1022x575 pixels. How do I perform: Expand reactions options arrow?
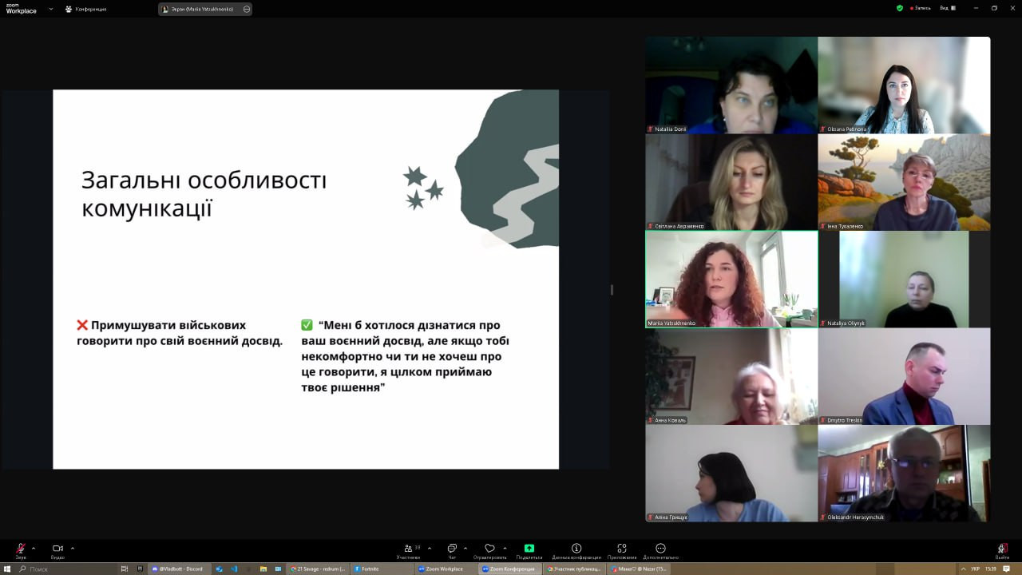(x=505, y=548)
